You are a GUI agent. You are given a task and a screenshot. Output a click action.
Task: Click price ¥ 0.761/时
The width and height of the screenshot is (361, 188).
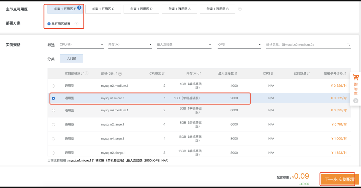[339, 124]
